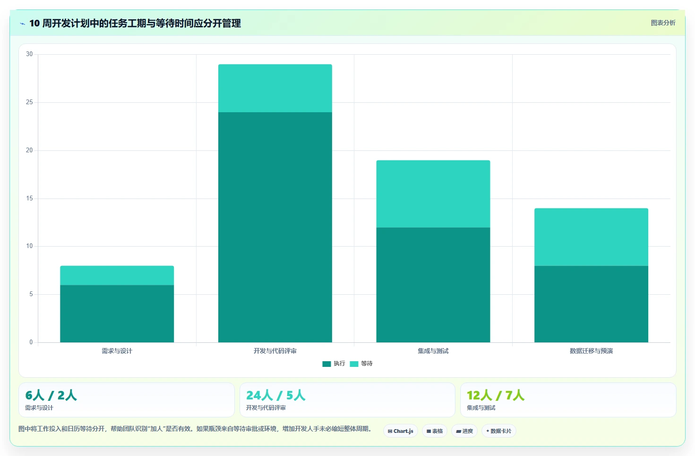
Task: Open the 12人 / 7人 stat card
Action: [568, 400]
